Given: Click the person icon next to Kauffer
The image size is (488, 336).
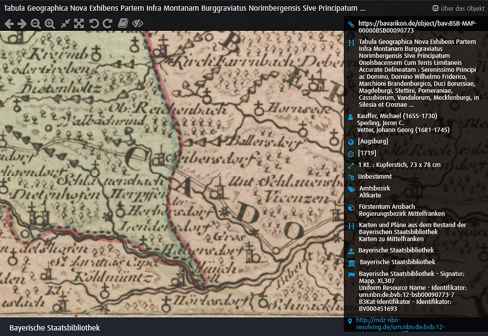Looking at the screenshot, I should coord(350,117).
